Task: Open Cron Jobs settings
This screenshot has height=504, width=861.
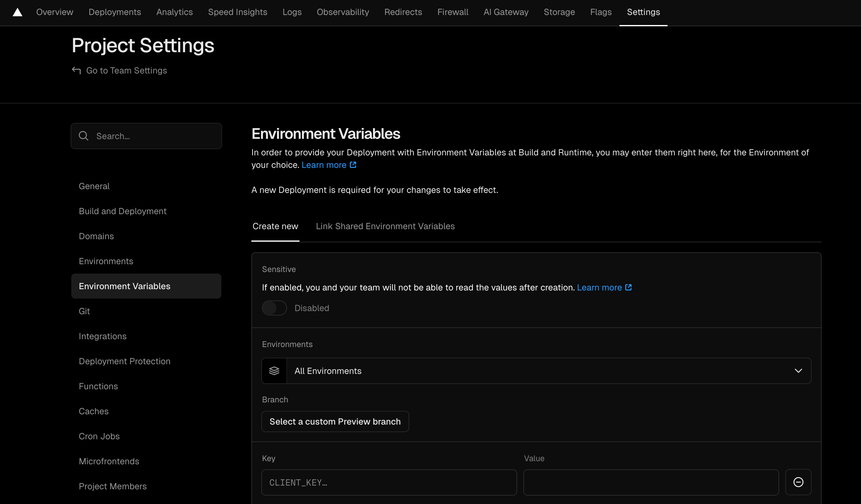Action: click(x=99, y=436)
